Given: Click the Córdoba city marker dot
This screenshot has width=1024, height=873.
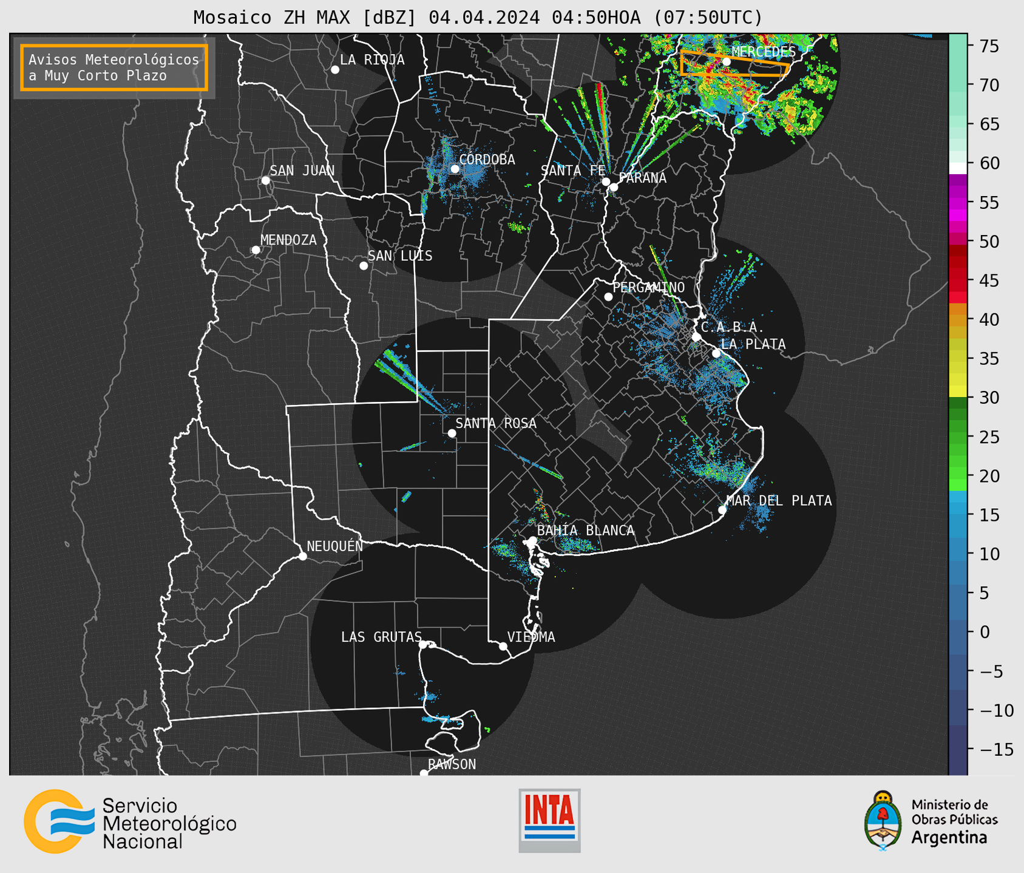Looking at the screenshot, I should pyautogui.click(x=455, y=169).
